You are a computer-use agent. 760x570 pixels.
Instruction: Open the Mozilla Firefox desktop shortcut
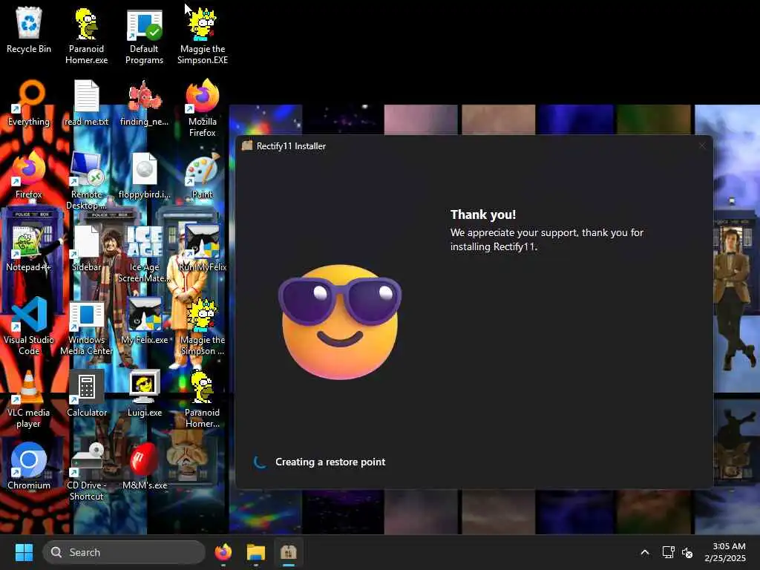click(x=202, y=108)
